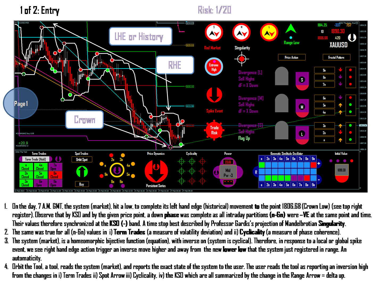
Task: Click the 'Red Market' label
Action: [212, 48]
